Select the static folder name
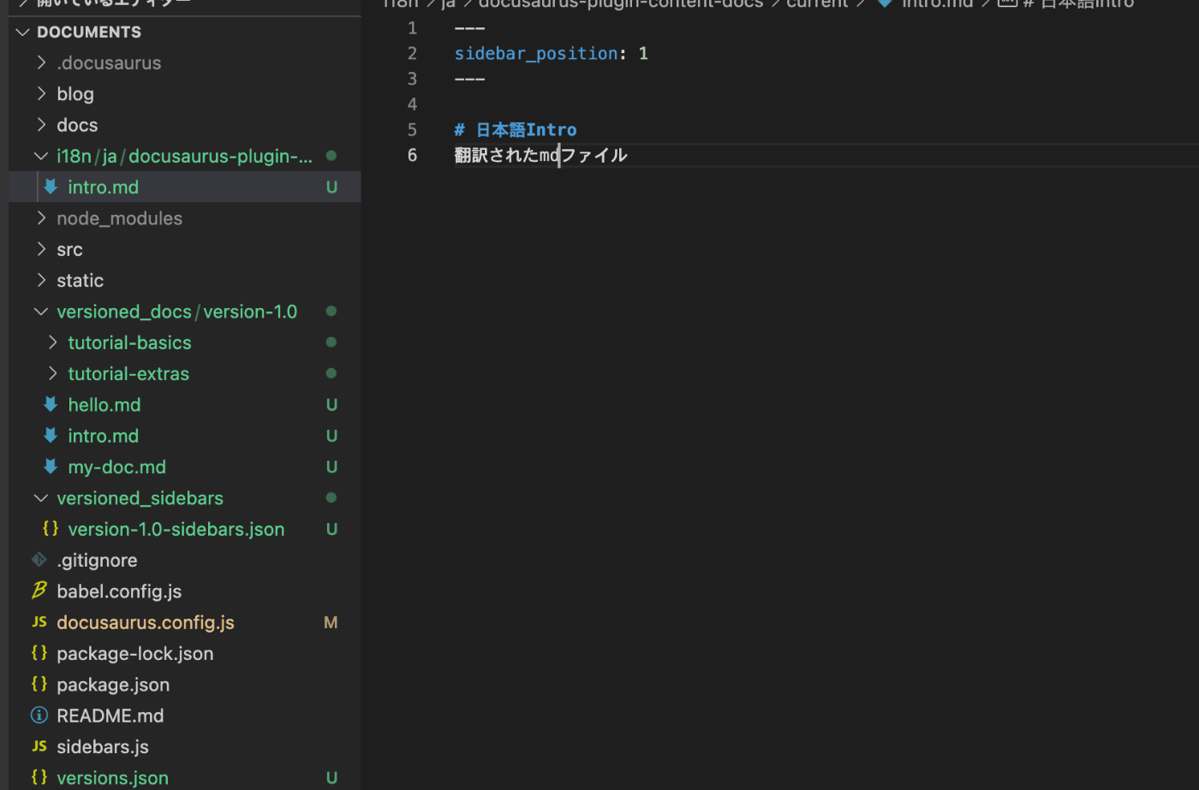This screenshot has height=790, width=1199. point(81,280)
